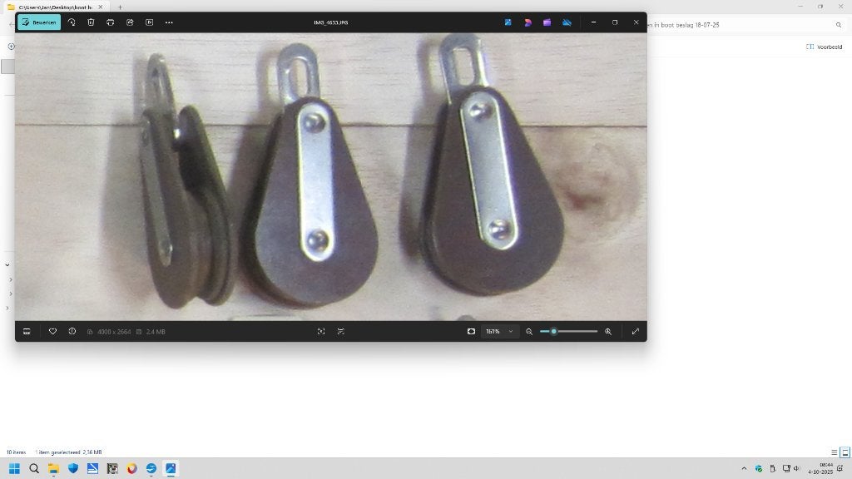
Task: Rotate the image with the rotate icon
Action: (72, 22)
